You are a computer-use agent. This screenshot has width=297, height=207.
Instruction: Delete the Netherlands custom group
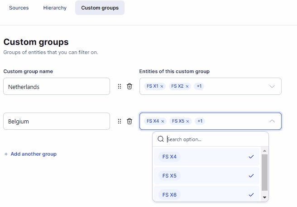coord(129,86)
